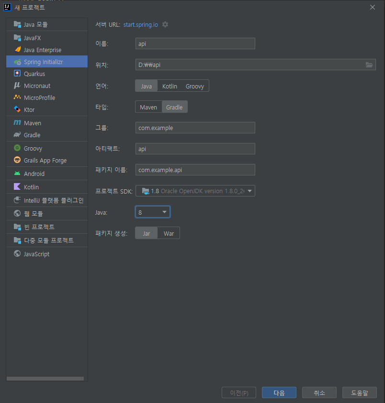The image size is (385, 403).
Task: Click the IntelliJ IDEA logo in title bar
Action: tap(7, 7)
